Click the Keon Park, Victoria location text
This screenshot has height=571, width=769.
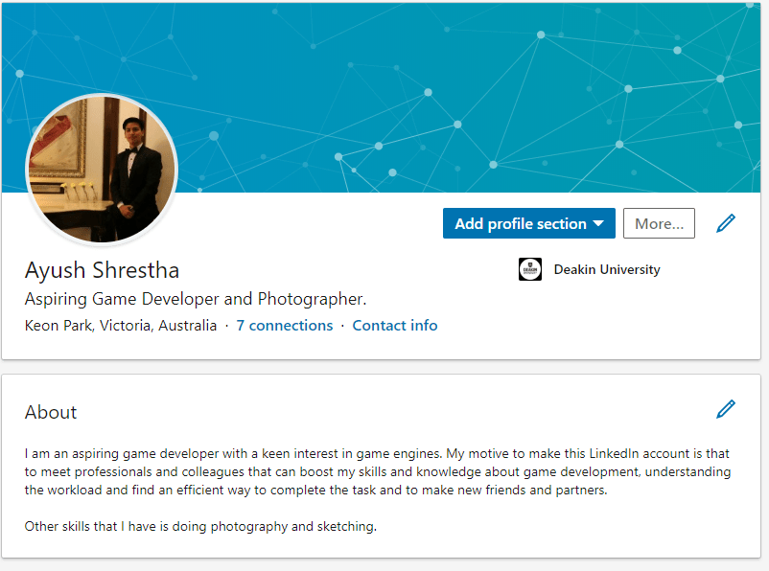point(121,326)
